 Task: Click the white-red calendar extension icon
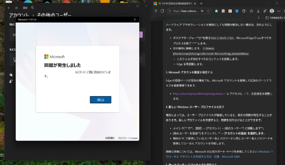[x=230, y=11]
